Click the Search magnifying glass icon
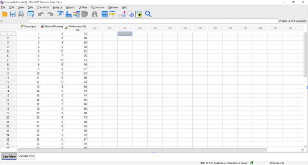This screenshot has width=308, height=165. tap(148, 14)
